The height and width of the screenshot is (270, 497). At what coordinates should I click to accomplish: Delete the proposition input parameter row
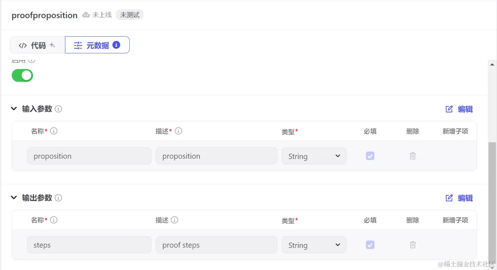click(413, 156)
